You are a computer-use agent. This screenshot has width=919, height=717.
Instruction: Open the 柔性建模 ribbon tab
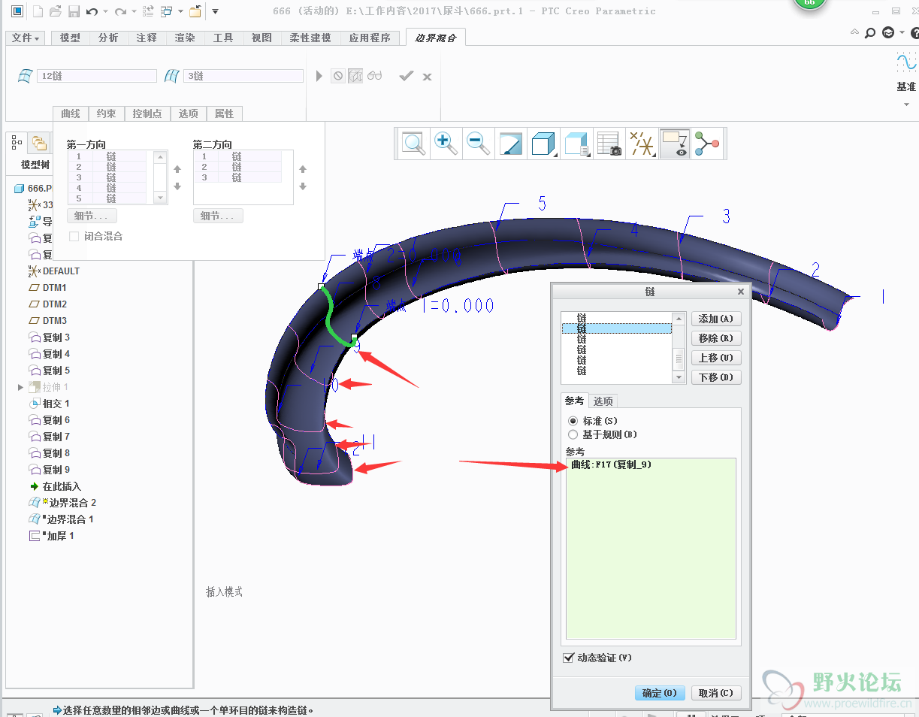click(310, 38)
